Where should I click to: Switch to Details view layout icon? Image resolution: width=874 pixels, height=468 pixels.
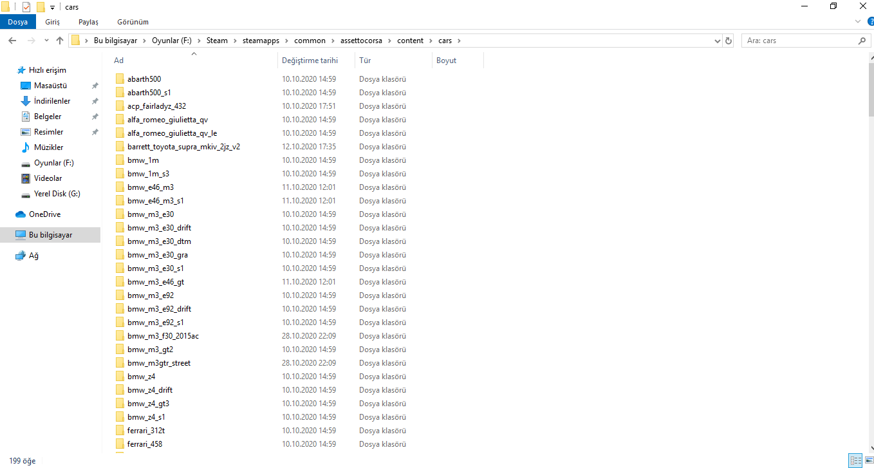click(x=855, y=460)
